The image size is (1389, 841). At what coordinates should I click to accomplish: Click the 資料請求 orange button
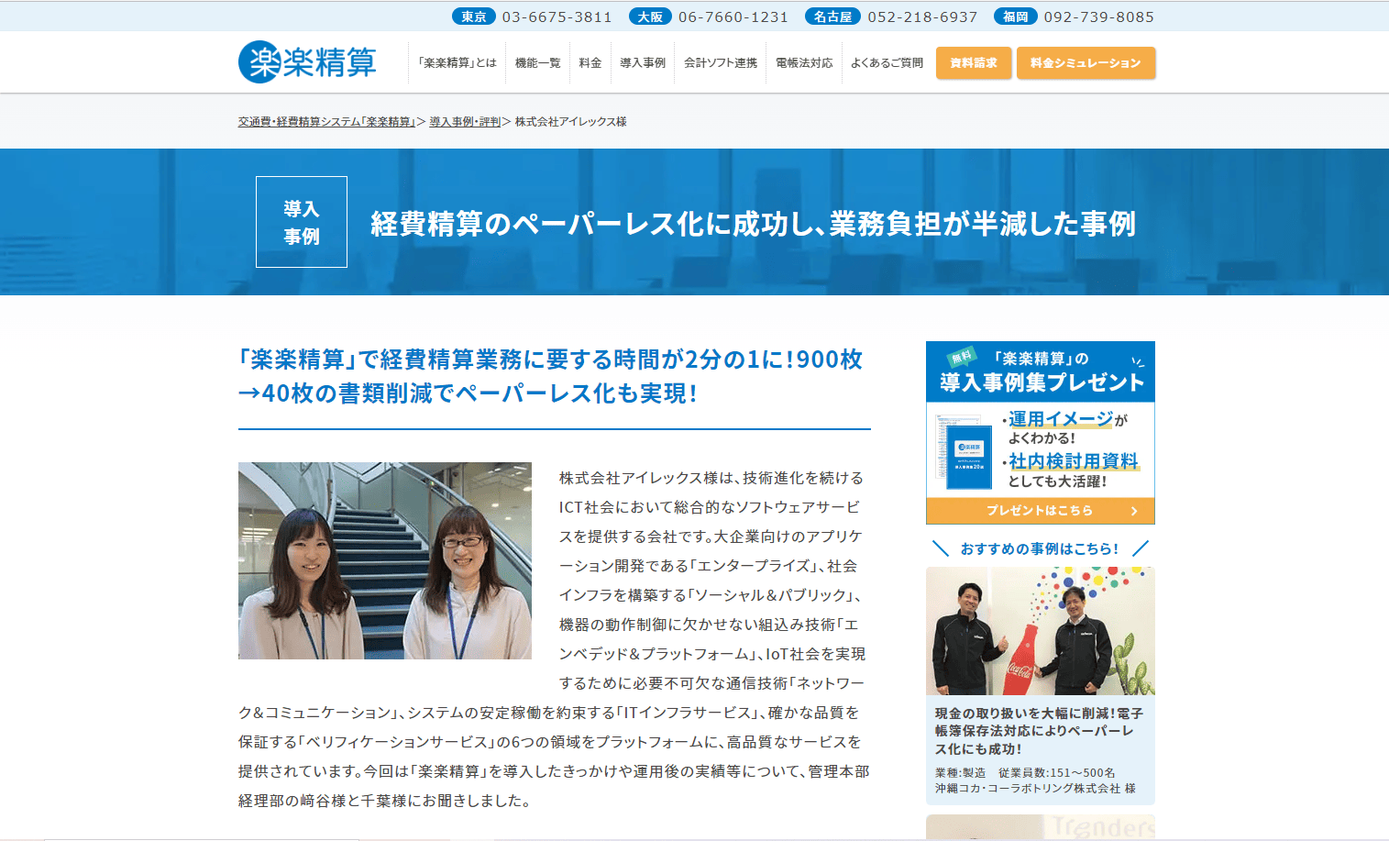(x=974, y=63)
